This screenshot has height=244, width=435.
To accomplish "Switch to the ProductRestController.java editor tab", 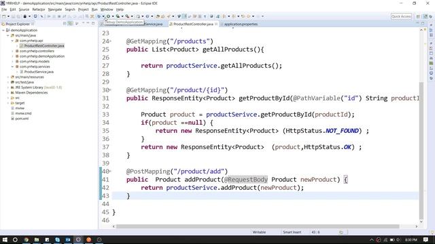I will pyautogui.click(x=193, y=24).
